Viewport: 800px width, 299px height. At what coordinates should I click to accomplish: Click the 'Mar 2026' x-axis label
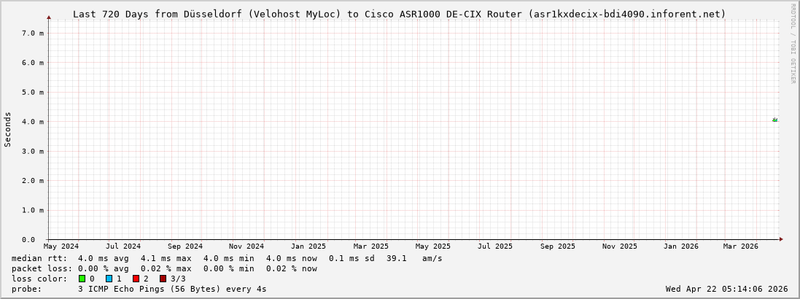740,246
